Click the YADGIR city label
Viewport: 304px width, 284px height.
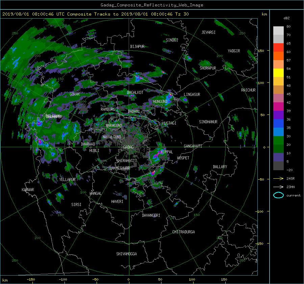tap(234, 51)
